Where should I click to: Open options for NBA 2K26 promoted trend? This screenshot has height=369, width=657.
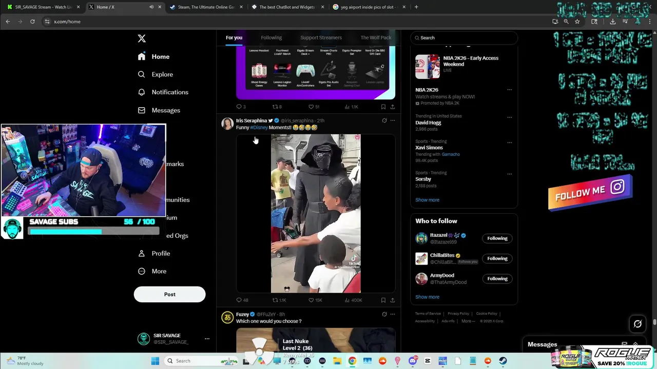510,90
